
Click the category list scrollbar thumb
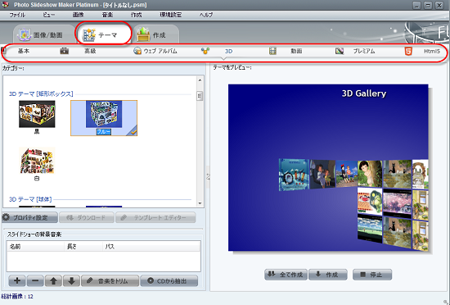click(200, 96)
